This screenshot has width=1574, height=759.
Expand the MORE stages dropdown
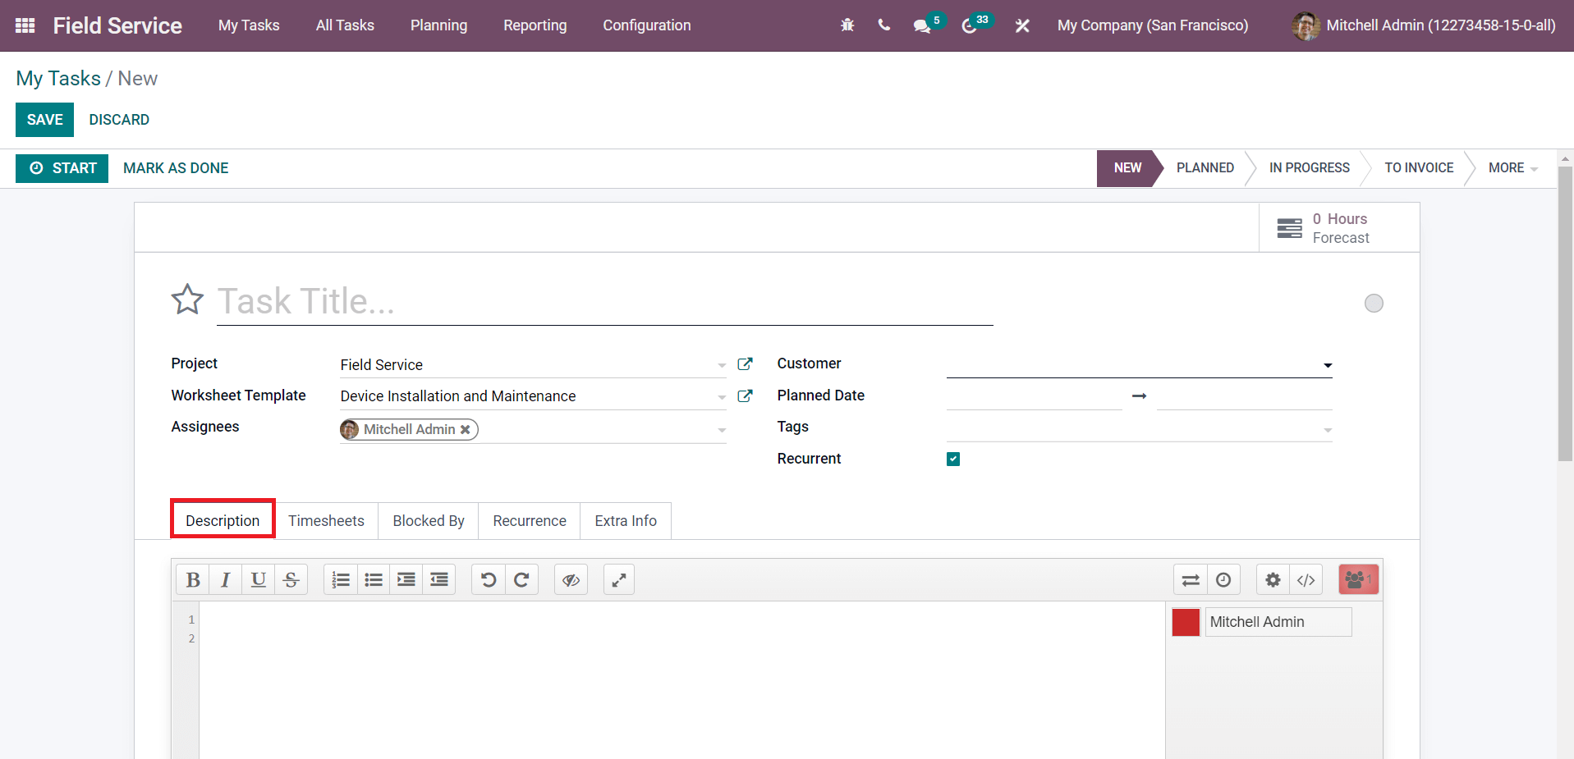(x=1512, y=167)
